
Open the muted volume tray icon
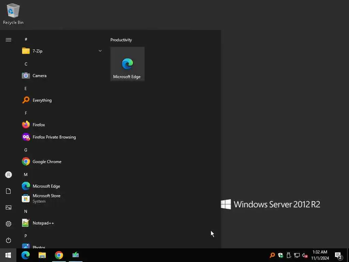pyautogui.click(x=305, y=255)
